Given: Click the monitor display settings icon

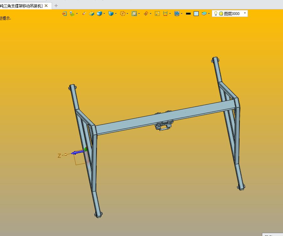Looking at the screenshot, I should pos(177,14).
